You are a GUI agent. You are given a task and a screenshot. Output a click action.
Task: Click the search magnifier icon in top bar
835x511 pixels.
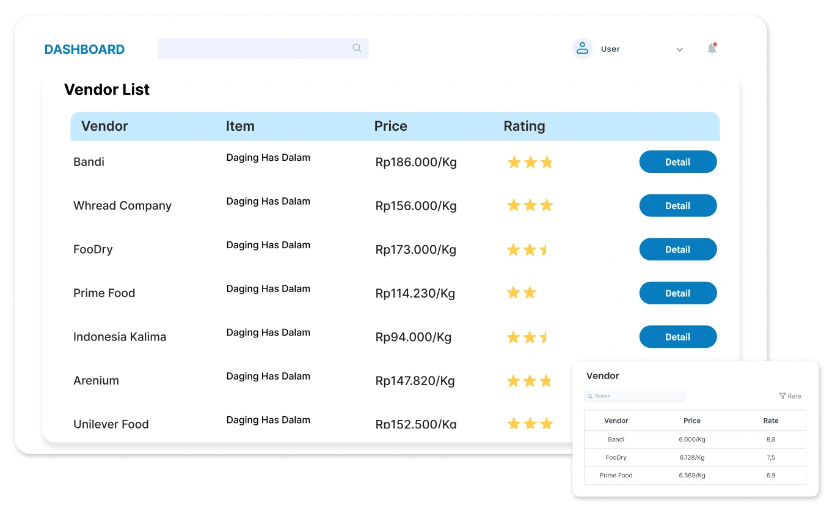pos(357,48)
